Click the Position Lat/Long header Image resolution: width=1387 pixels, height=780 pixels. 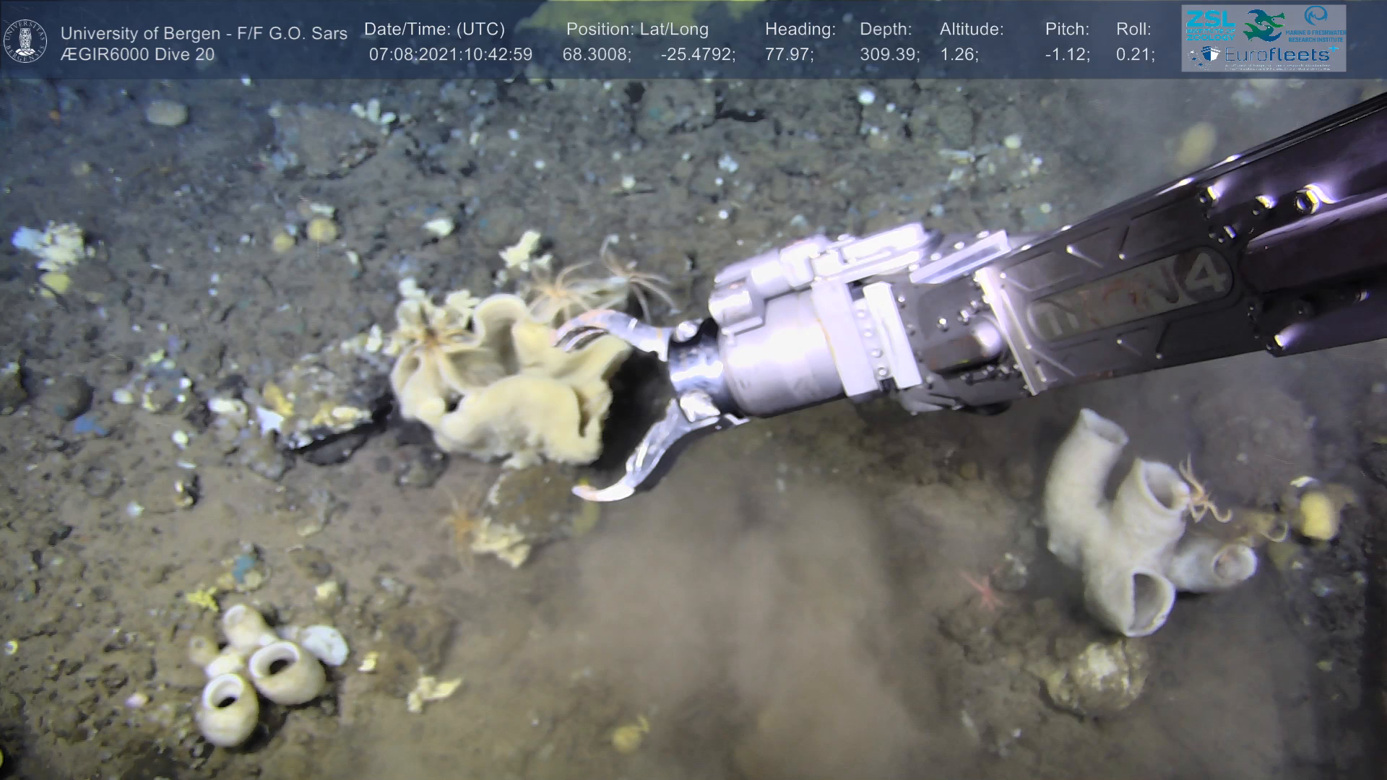click(637, 30)
